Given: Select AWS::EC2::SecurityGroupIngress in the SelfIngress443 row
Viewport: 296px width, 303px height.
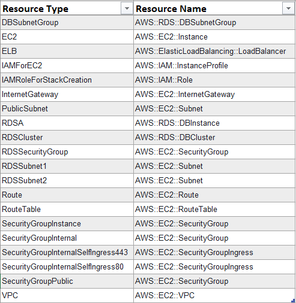Looking at the screenshot, I should click(214, 253).
